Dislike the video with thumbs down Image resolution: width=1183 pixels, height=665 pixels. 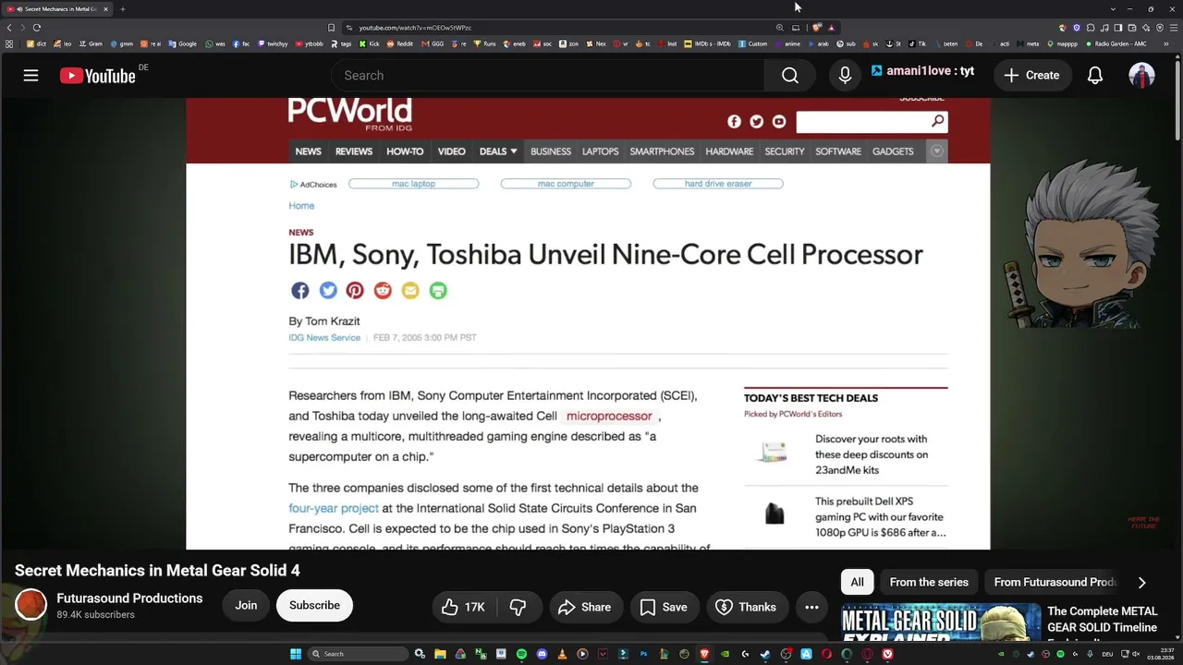click(518, 607)
